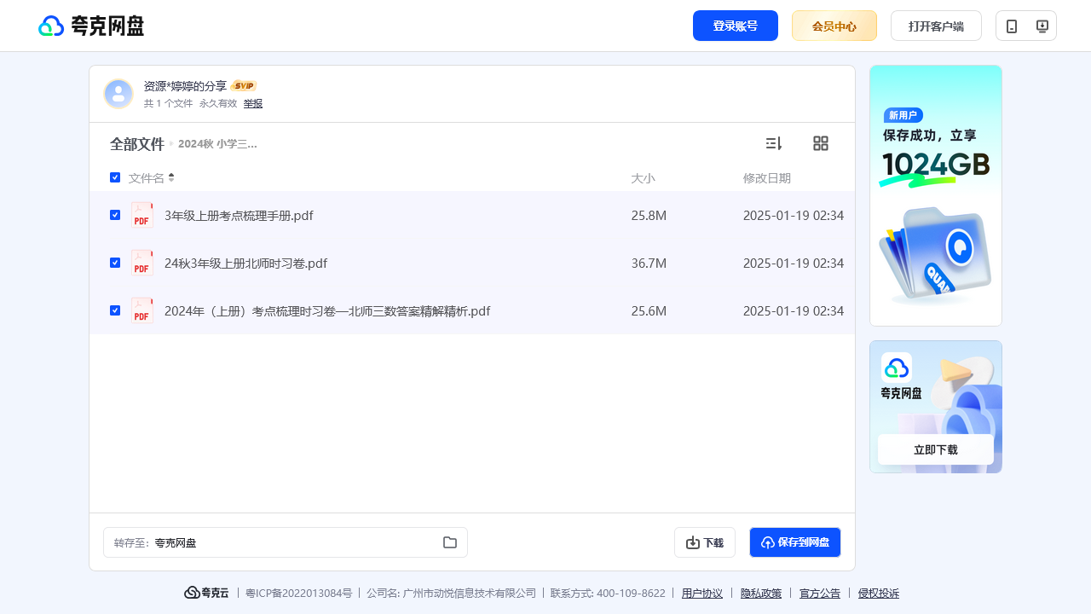Click the 1024GB new user promo banner
The width and height of the screenshot is (1091, 614).
pyautogui.click(x=936, y=195)
